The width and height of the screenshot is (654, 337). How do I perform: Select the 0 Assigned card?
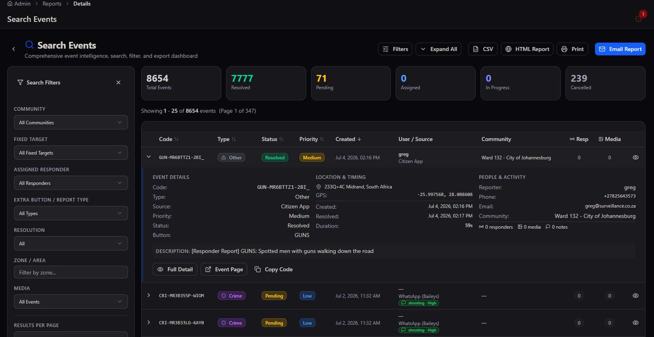[x=435, y=83]
